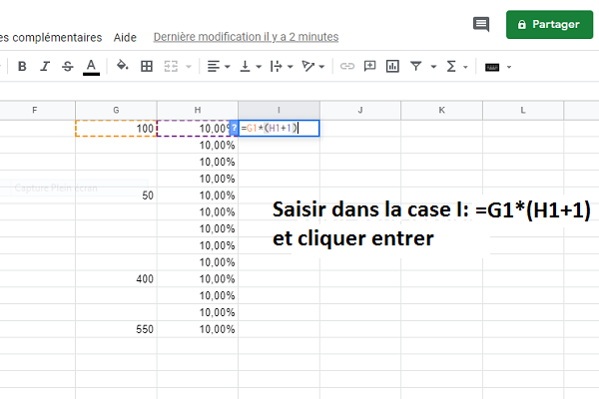599x399 pixels.
Task: Toggle bold formatting
Action: tap(19, 67)
